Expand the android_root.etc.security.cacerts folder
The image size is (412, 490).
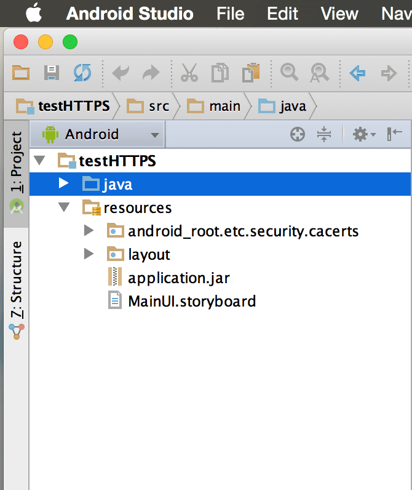click(89, 231)
